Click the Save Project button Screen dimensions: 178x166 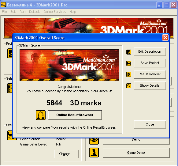[150, 63]
